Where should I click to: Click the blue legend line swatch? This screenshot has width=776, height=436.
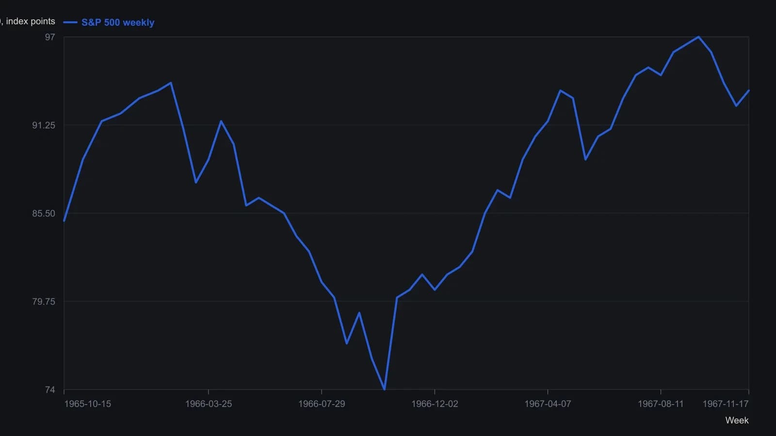(x=70, y=22)
